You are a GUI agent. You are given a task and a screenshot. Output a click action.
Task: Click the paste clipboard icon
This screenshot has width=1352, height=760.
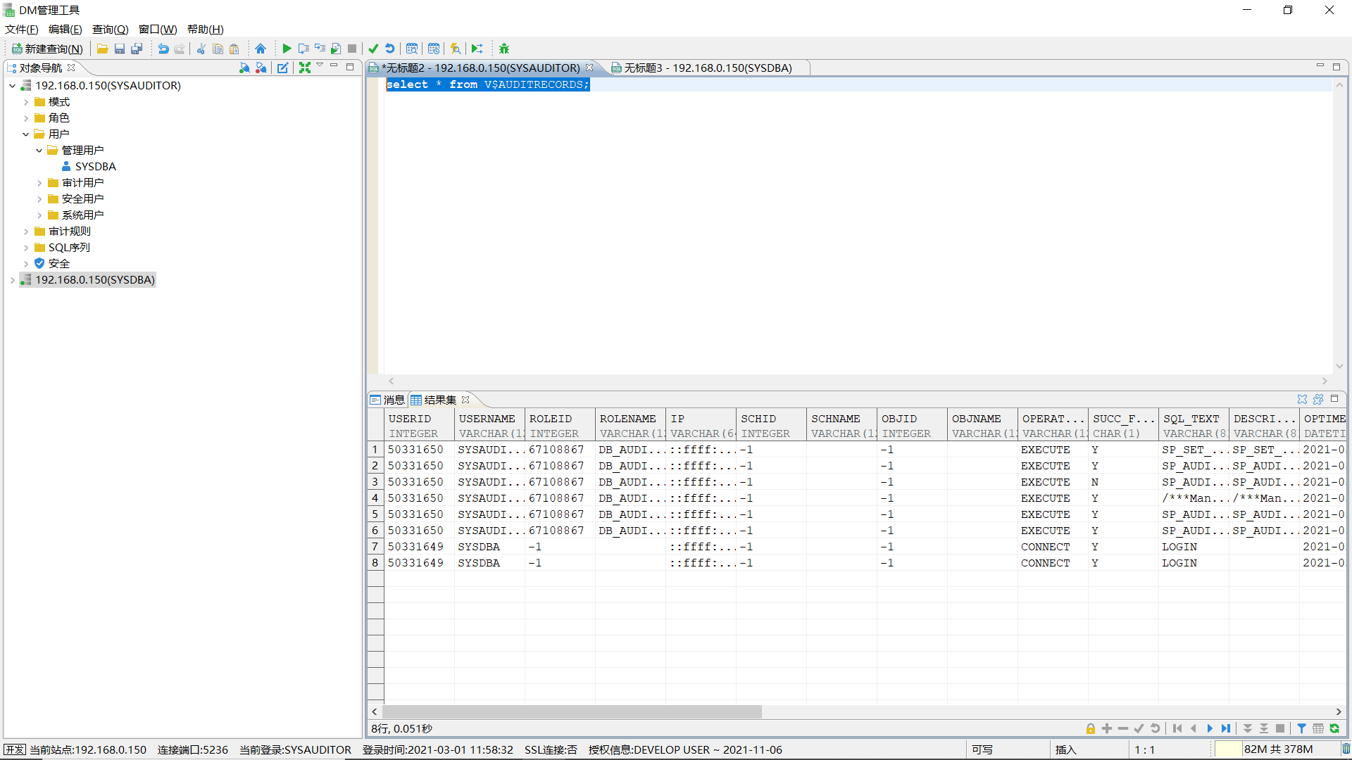pos(234,49)
